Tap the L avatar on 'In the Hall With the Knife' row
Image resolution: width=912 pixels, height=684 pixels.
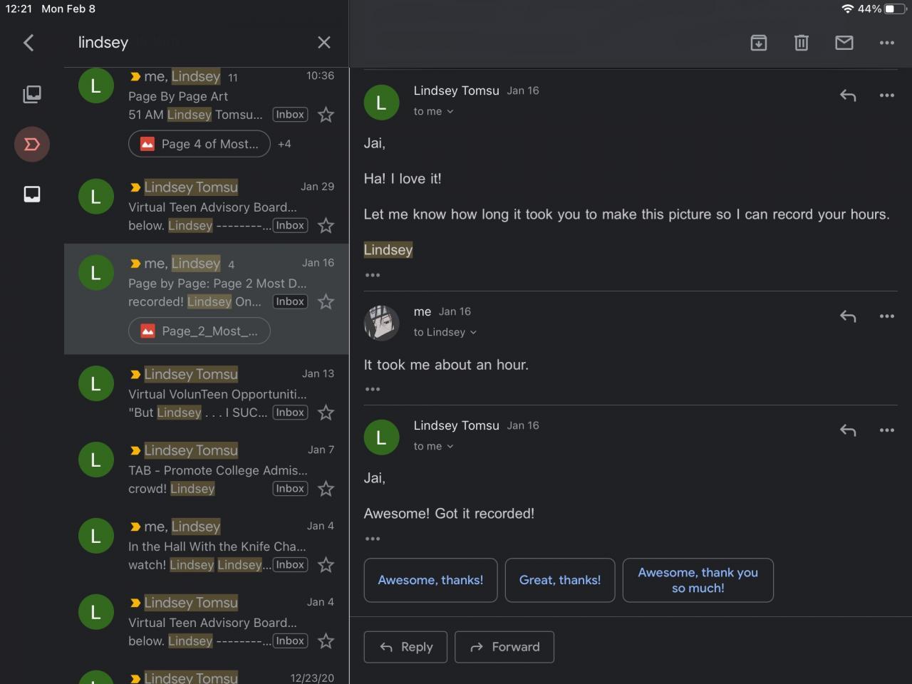[x=96, y=537]
